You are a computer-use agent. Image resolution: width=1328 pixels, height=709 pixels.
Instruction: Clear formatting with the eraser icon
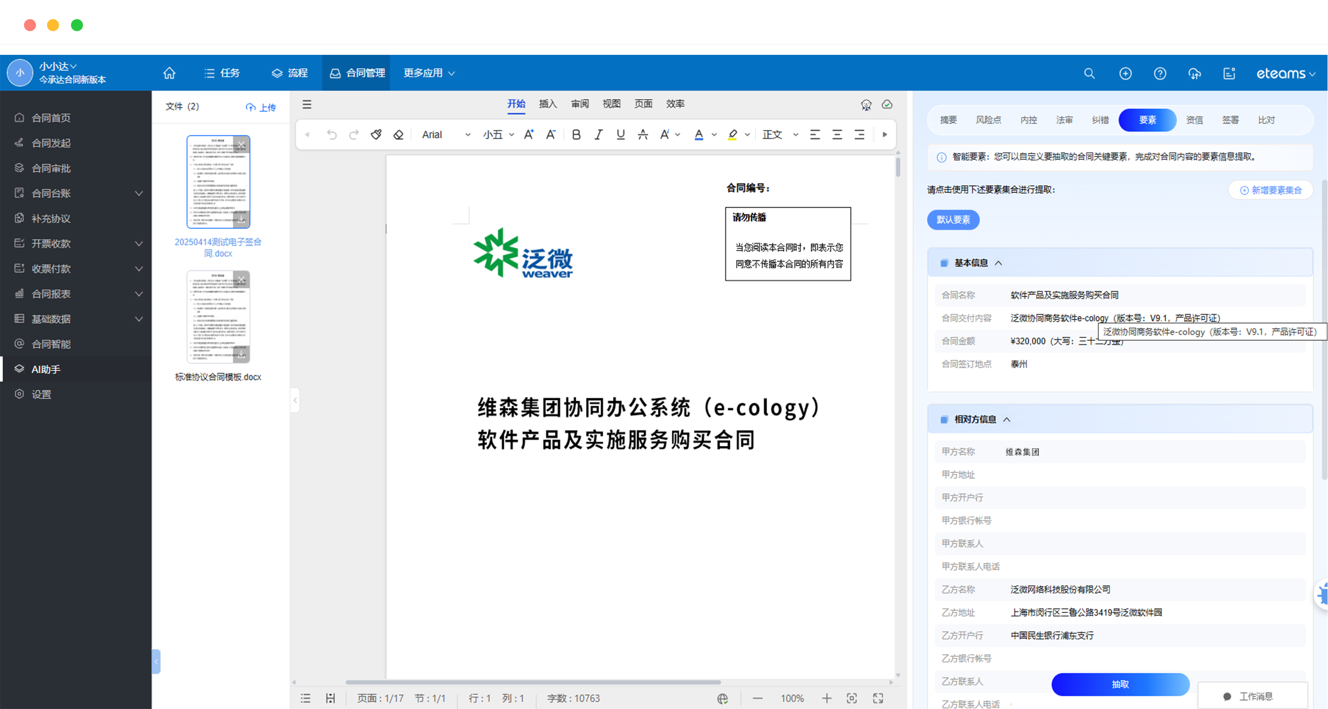tap(398, 135)
